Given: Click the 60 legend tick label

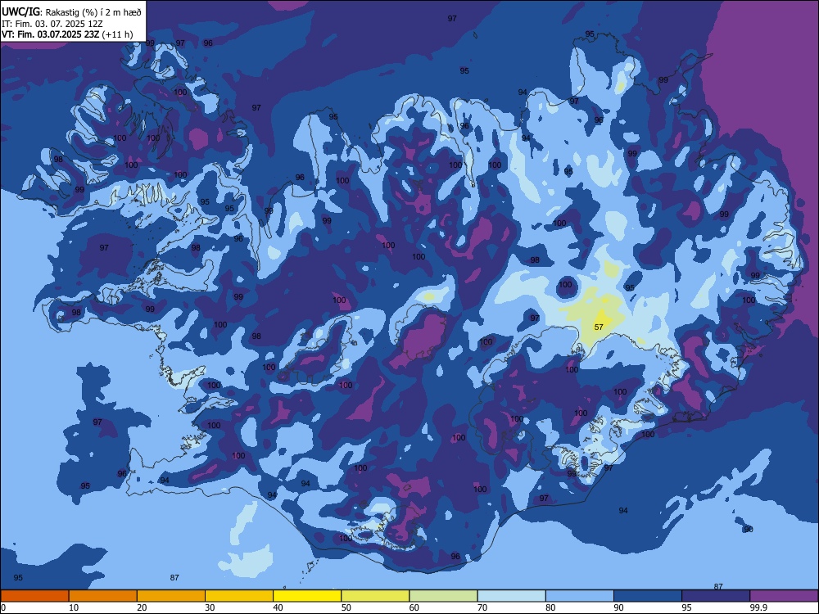Looking at the screenshot, I should coord(414,607).
